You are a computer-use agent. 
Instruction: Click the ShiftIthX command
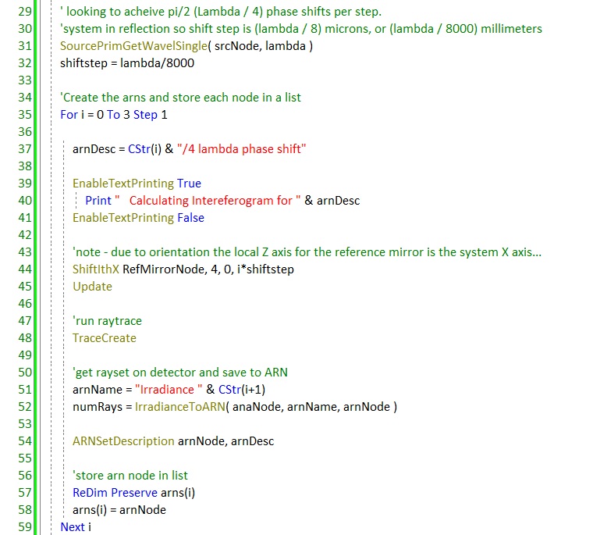click(96, 269)
